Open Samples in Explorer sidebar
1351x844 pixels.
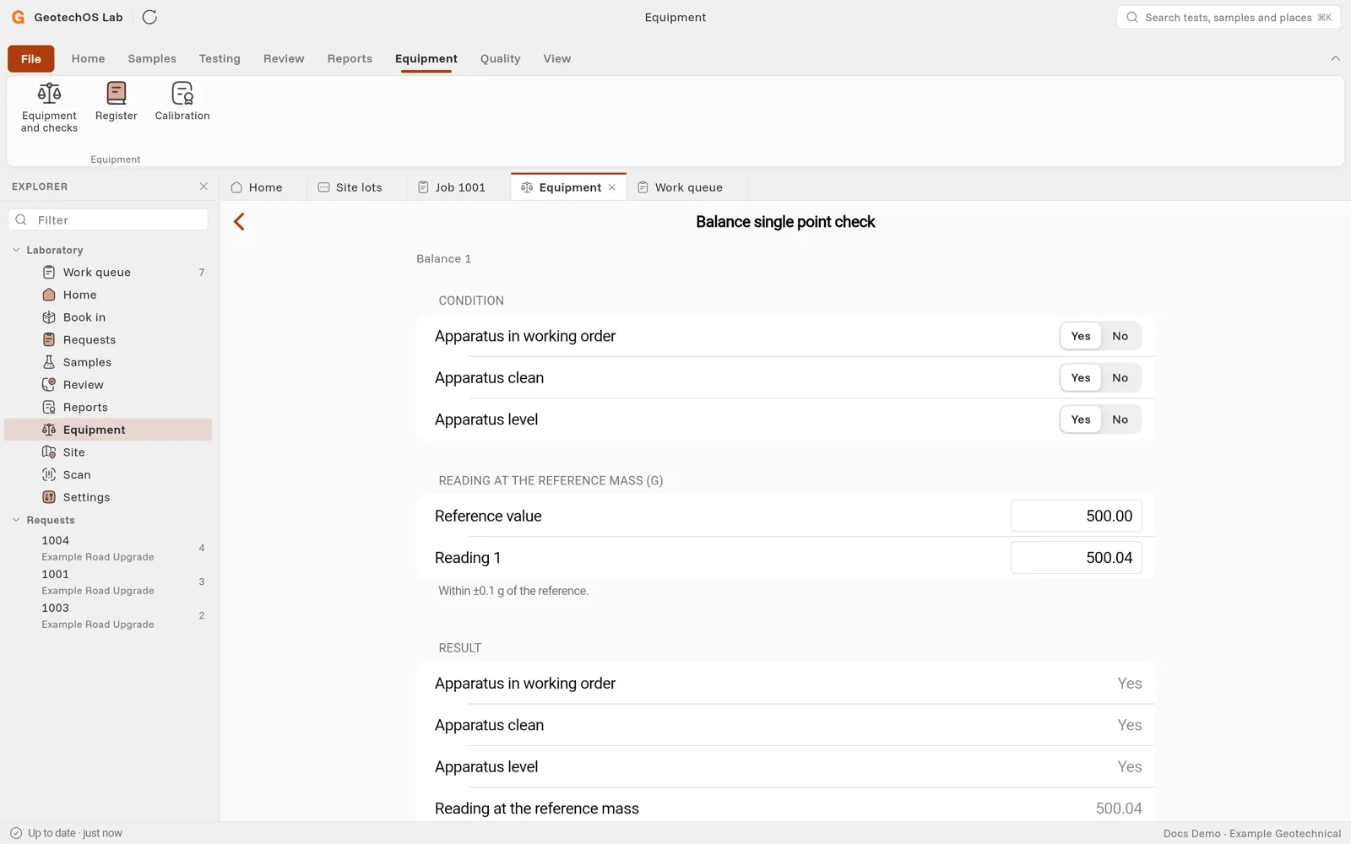click(x=108, y=362)
